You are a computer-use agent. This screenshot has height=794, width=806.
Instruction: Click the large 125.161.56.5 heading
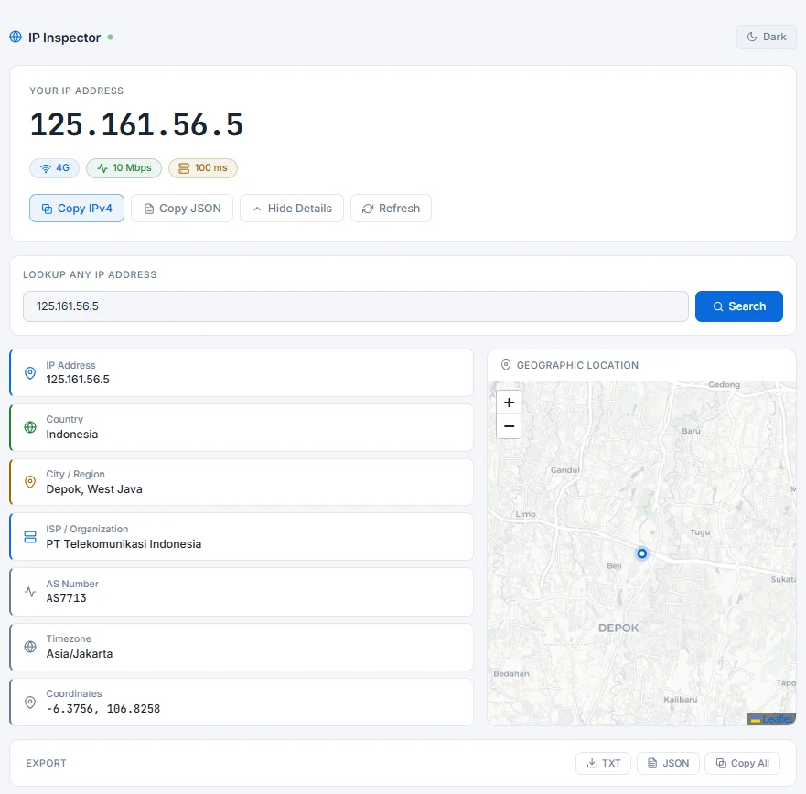click(136, 124)
